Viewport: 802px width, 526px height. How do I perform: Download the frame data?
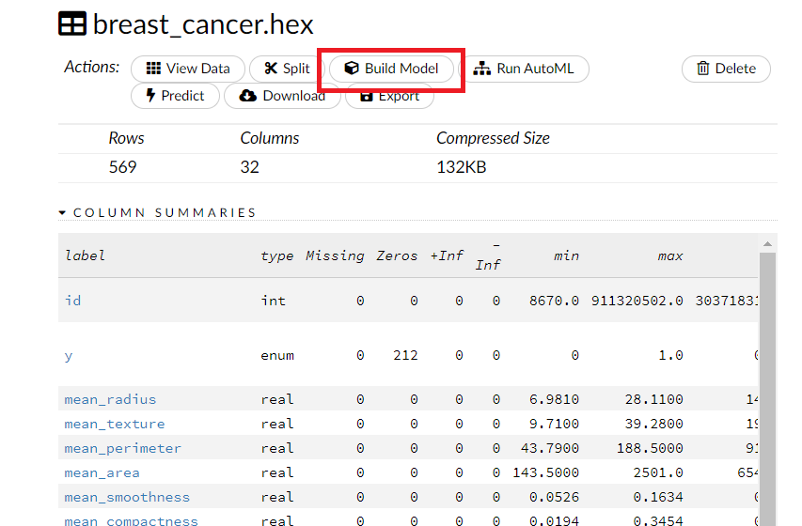point(282,96)
